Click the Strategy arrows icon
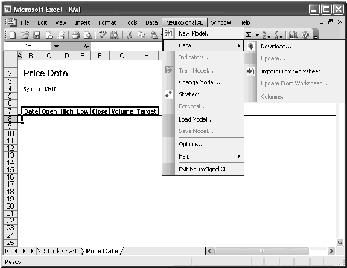347x268 pixels. [x=169, y=94]
